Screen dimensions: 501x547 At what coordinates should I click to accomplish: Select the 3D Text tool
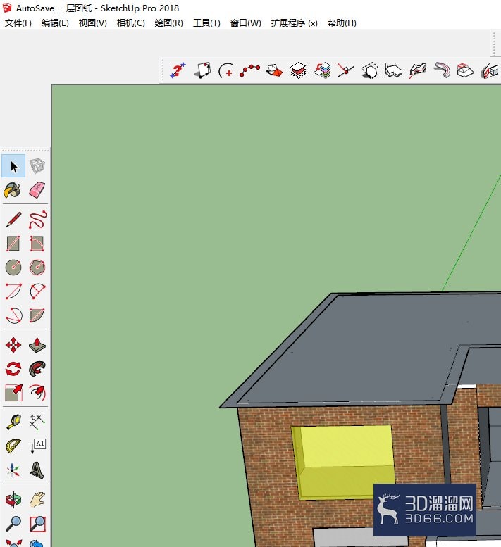point(37,470)
